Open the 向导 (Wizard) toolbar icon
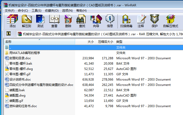 pyautogui.click(x=96, y=19)
